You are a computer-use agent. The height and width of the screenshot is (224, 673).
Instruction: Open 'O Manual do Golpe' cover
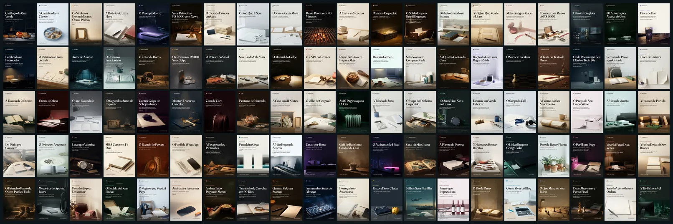286,68
